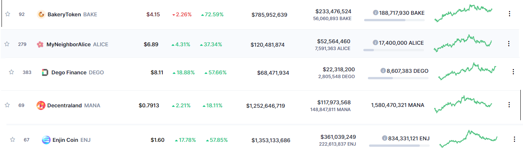The width and height of the screenshot is (523, 157).
Task: Click info icon beside 17,400,000 ALICE supply
Action: pyautogui.click(x=375, y=43)
